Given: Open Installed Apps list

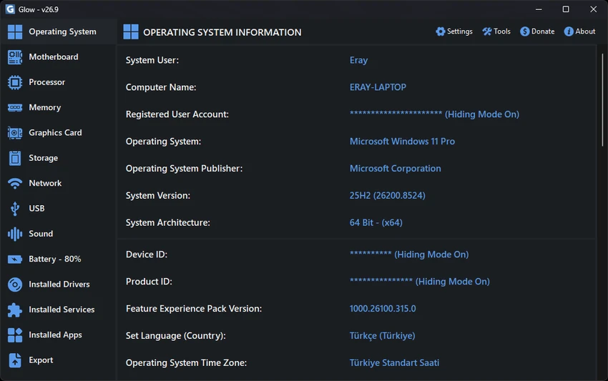Looking at the screenshot, I should (x=58, y=335).
